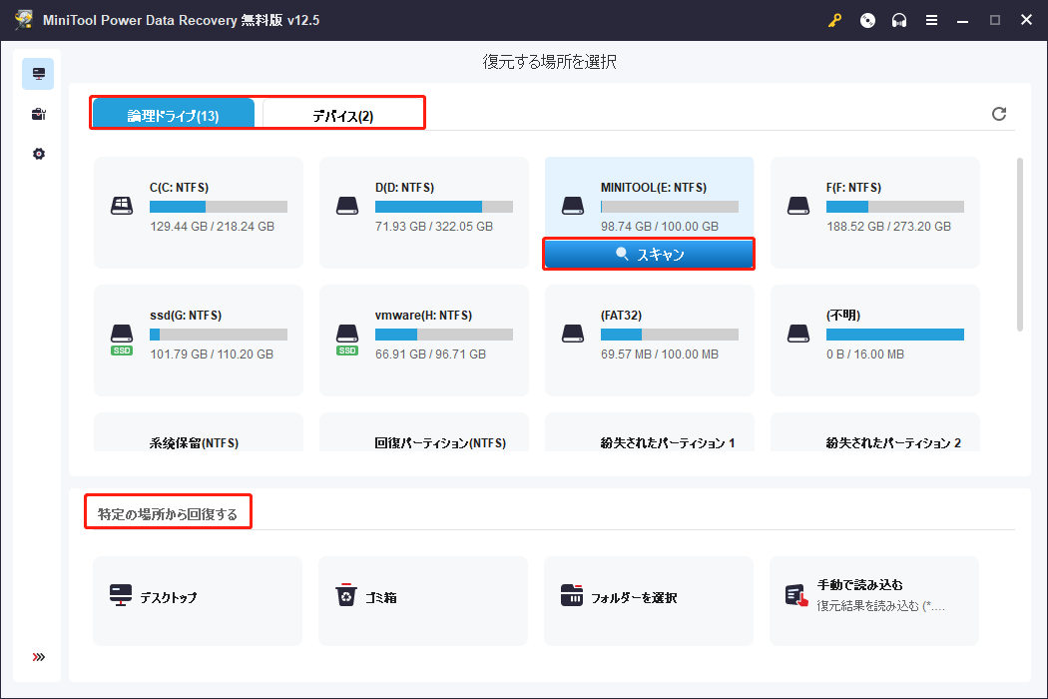Click the 188.52 GB / 273.20 GB size text

click(x=888, y=226)
